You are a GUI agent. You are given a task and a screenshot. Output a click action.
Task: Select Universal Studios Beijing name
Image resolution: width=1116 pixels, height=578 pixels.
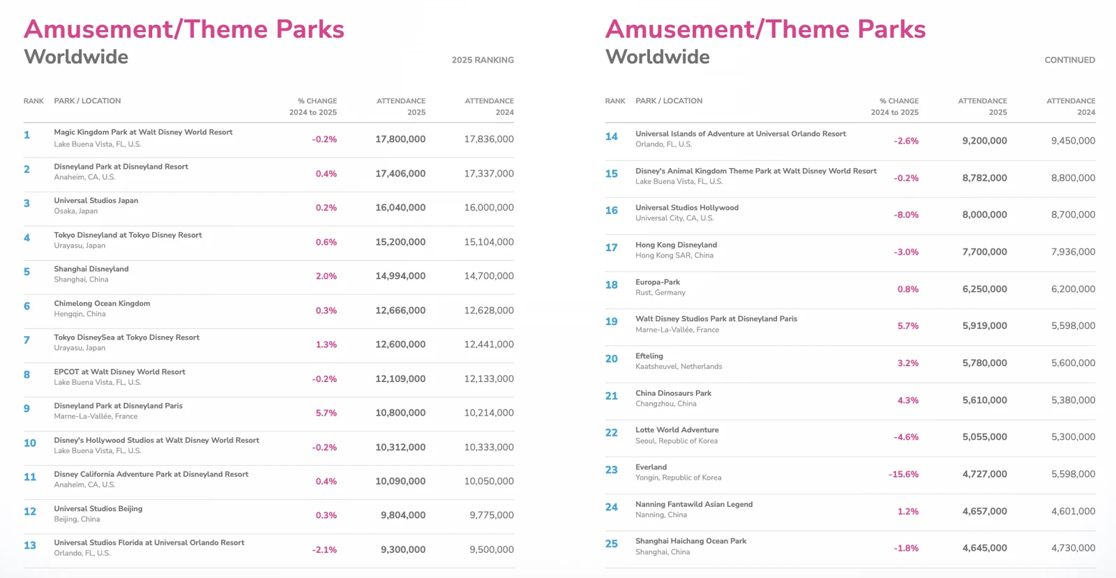(x=98, y=508)
